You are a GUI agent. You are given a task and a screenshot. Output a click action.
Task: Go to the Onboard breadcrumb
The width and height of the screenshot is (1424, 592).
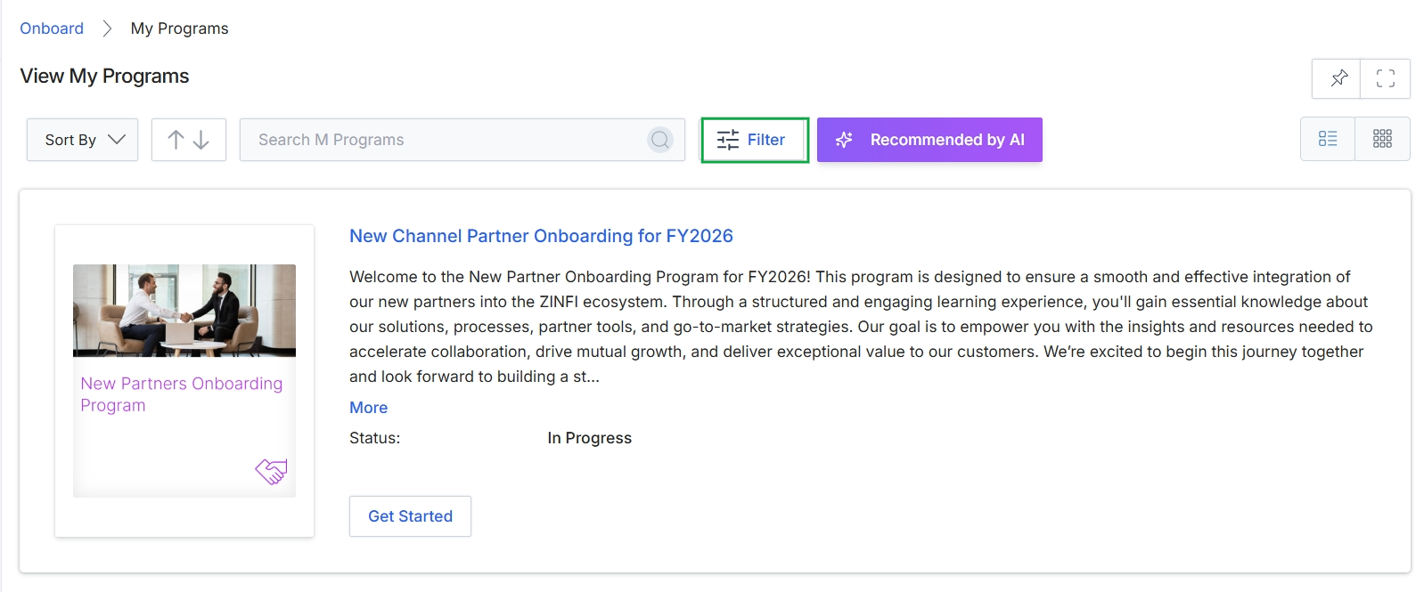click(52, 28)
